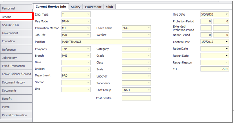Switch to the Movement tab
The image size is (234, 123).
point(93,7)
